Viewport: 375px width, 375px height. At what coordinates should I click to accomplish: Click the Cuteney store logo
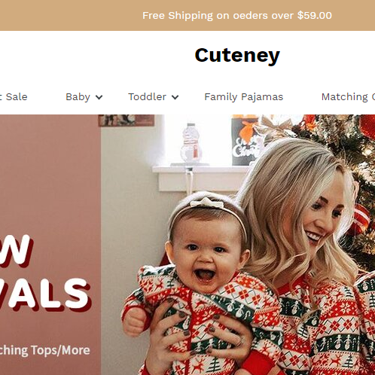(x=237, y=56)
